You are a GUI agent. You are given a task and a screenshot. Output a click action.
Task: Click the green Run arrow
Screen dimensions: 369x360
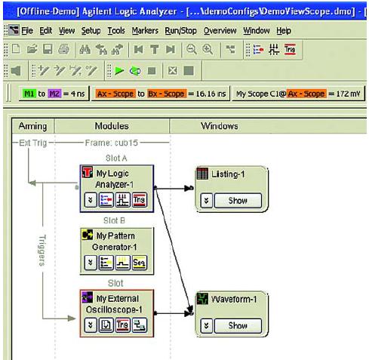(x=119, y=71)
